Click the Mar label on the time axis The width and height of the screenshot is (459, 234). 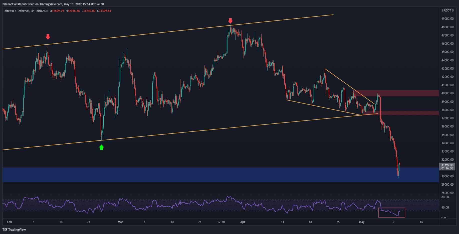[x=120, y=222]
